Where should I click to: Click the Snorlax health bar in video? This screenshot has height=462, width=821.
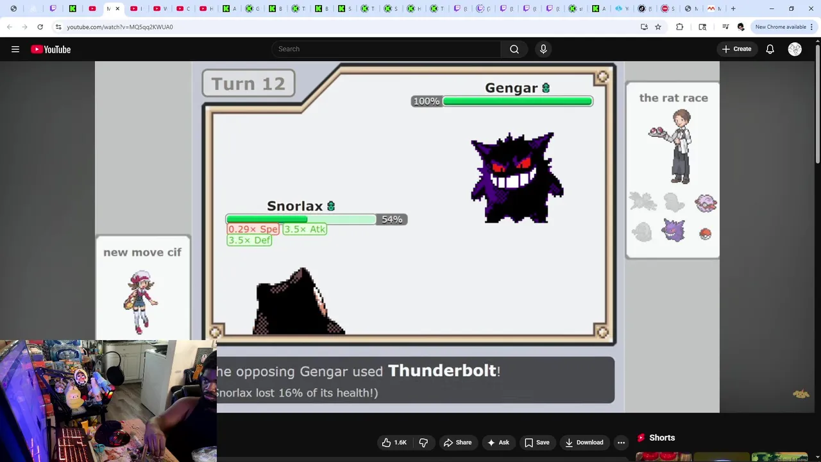[301, 219]
